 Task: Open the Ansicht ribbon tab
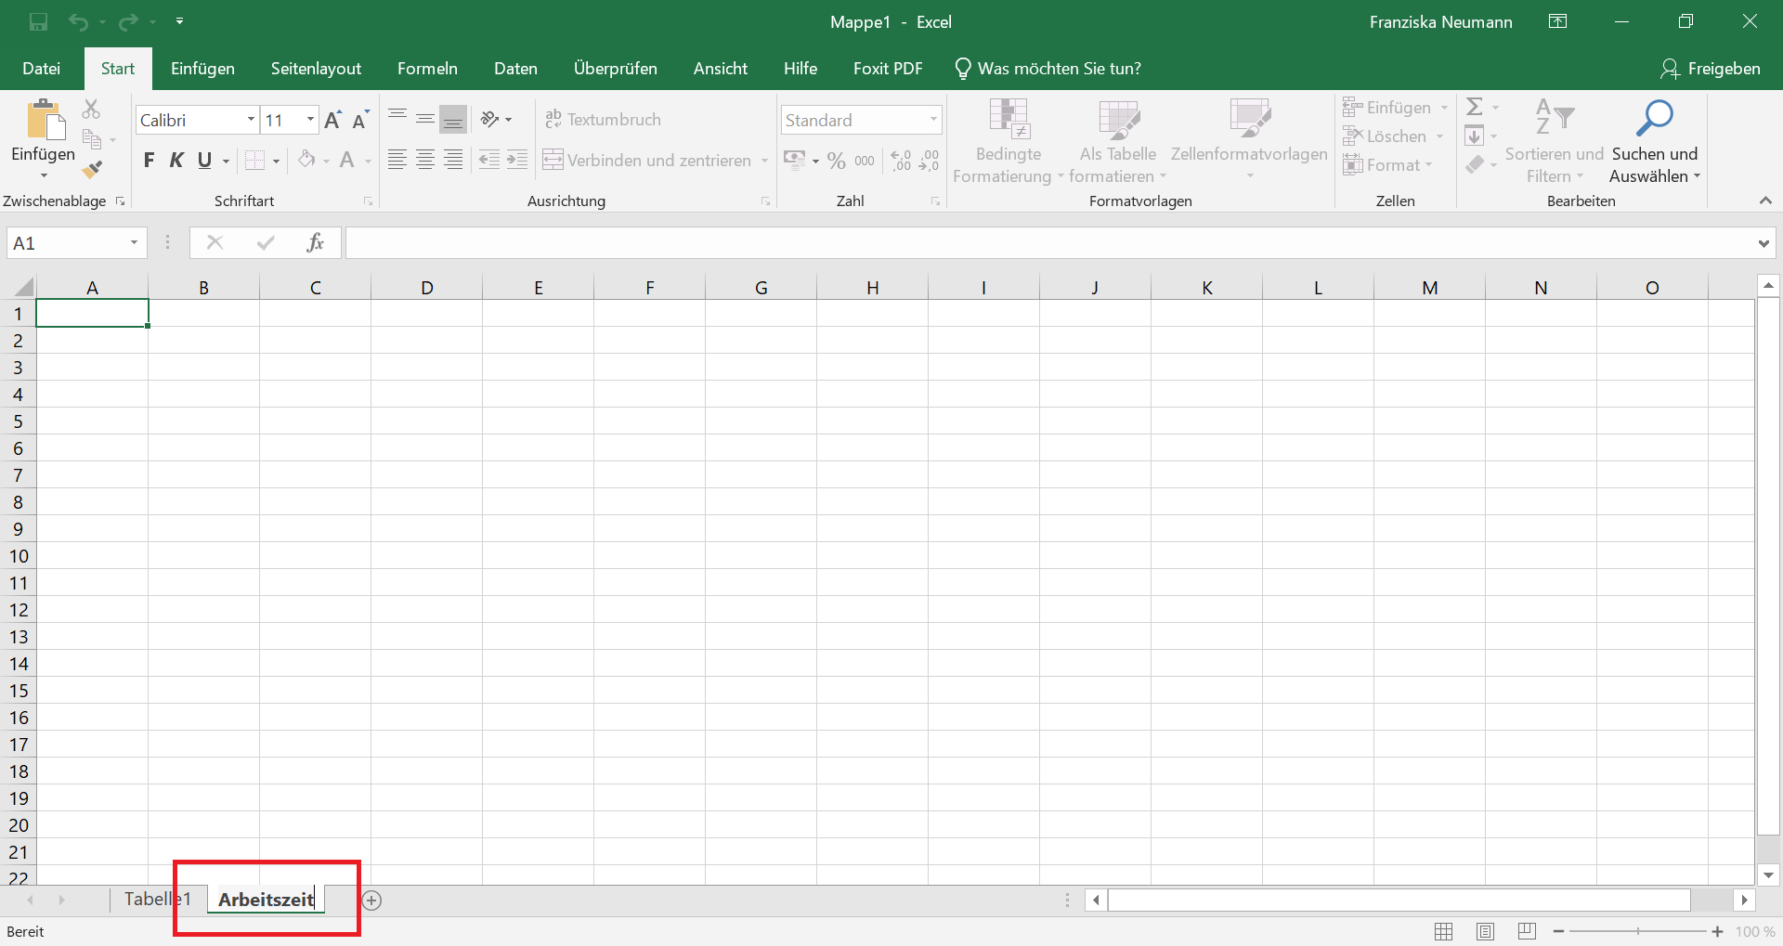(721, 68)
